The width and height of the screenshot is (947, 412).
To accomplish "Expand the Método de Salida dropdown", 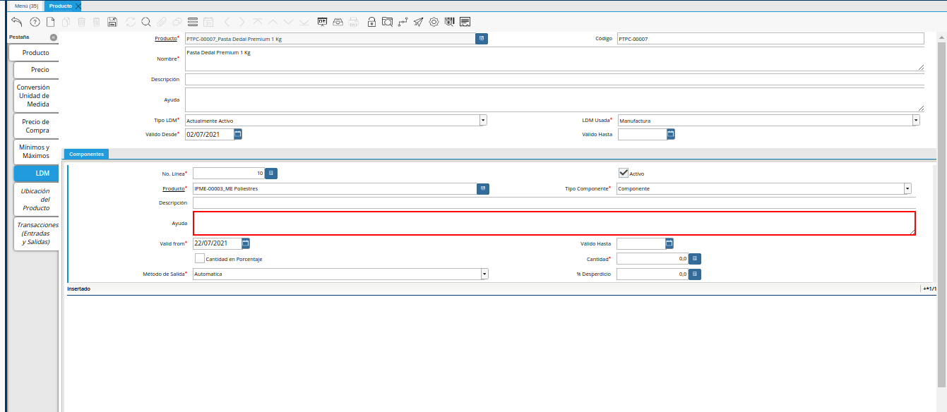I will click(x=484, y=274).
